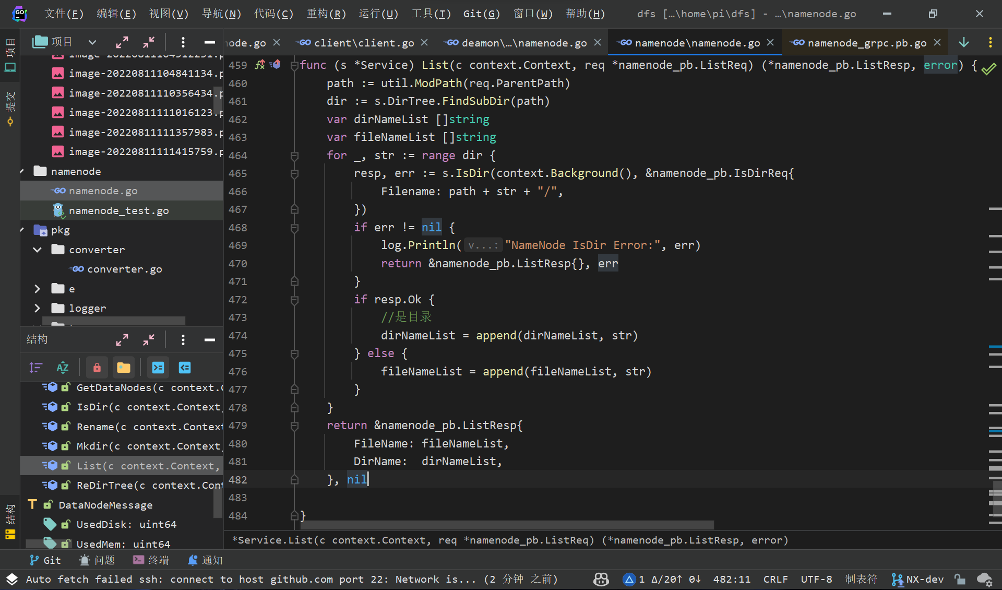1002x590 pixels.
Task: Show recent editor tabs list arrow
Action: click(964, 42)
